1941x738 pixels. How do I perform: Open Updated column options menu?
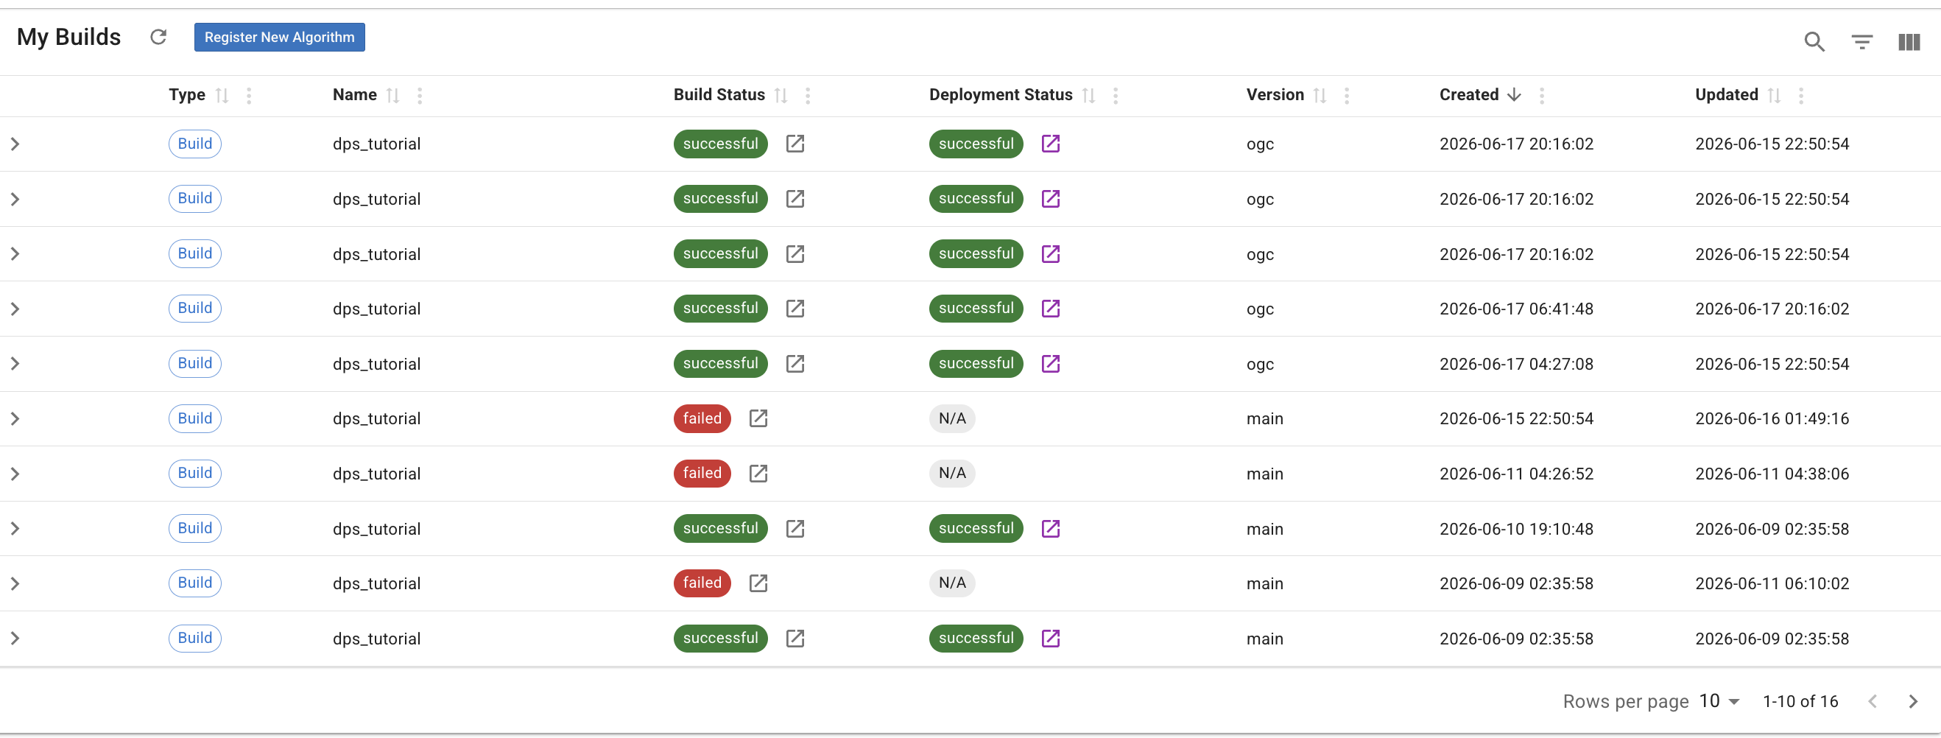[x=1801, y=95]
